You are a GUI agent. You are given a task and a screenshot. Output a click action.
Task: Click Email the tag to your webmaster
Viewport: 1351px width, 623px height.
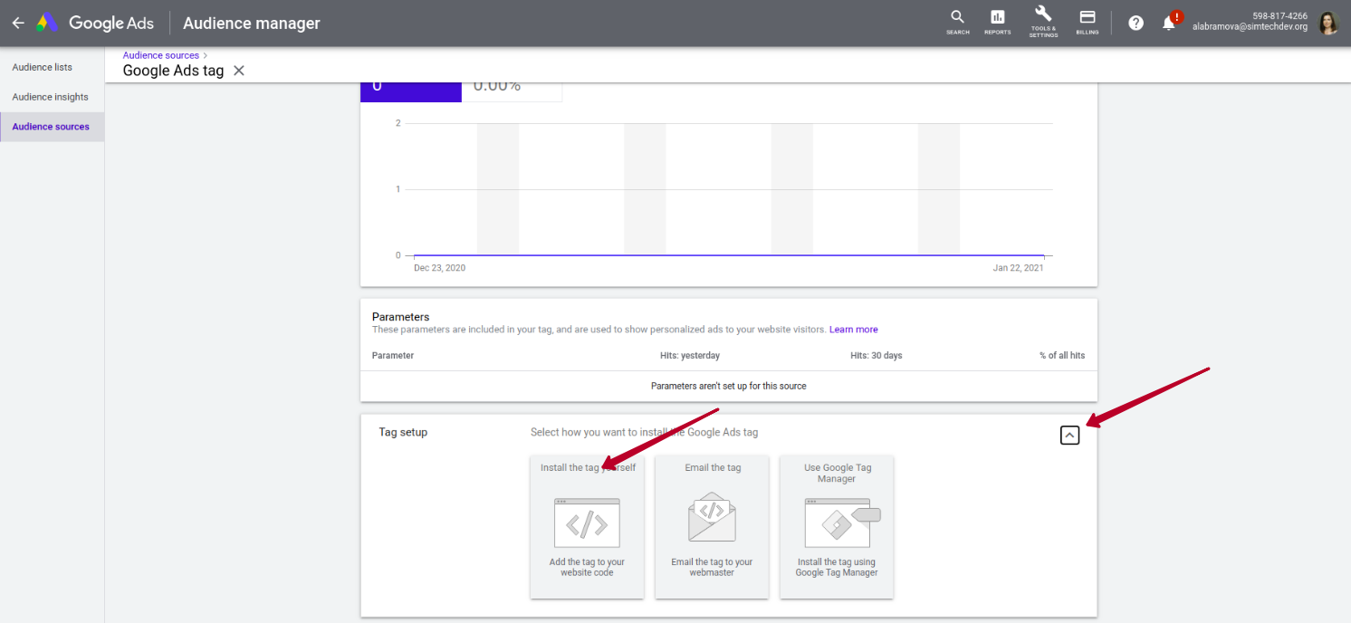pos(712,568)
